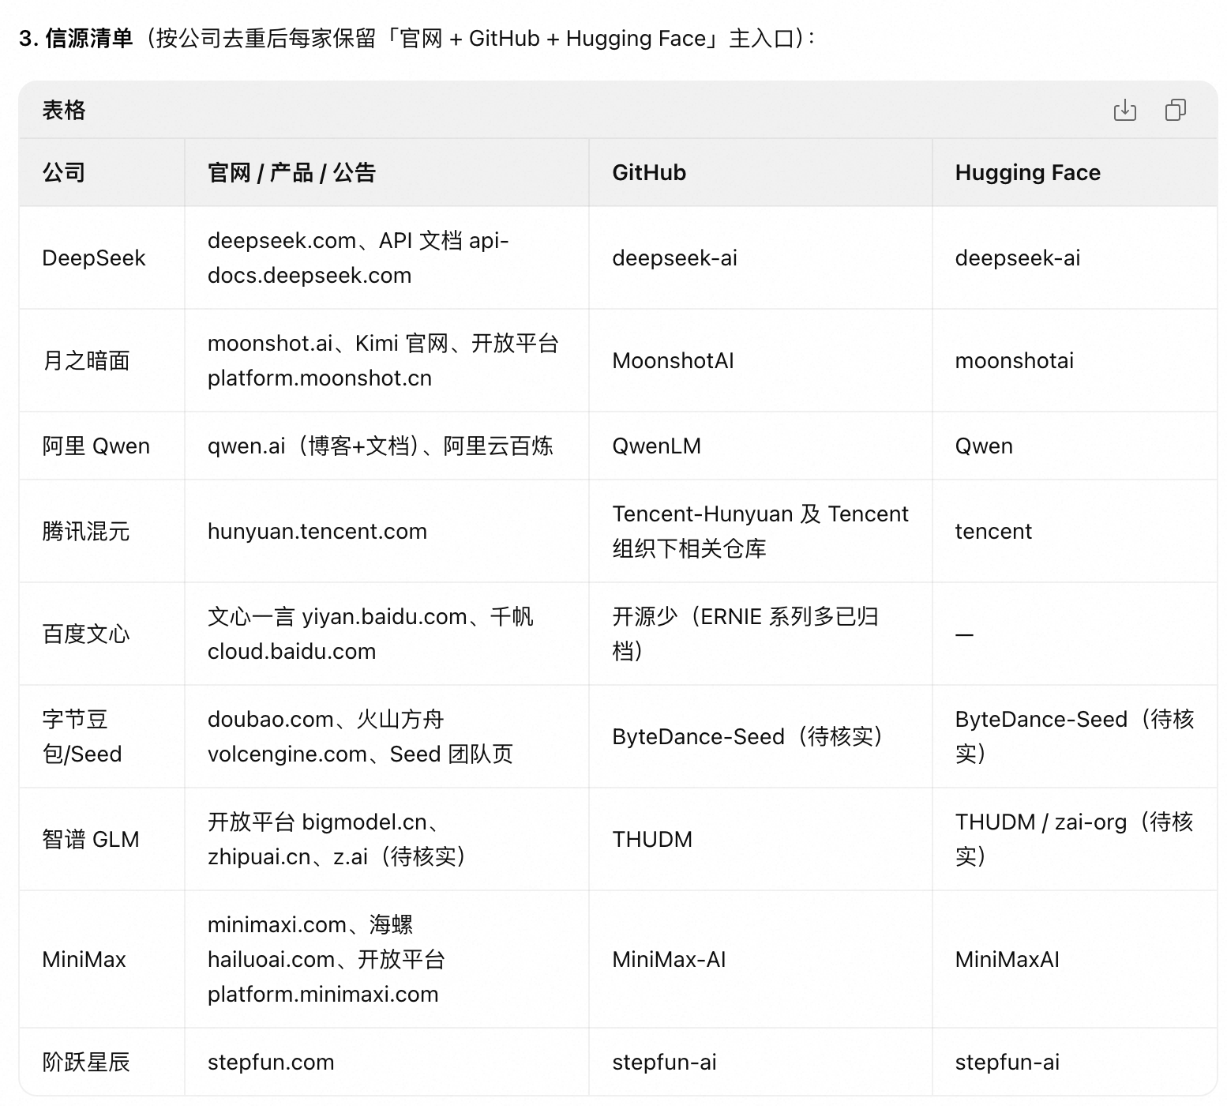This screenshot has width=1227, height=1106.
Task: Click THUDM in the GitHub column
Action: (x=652, y=840)
